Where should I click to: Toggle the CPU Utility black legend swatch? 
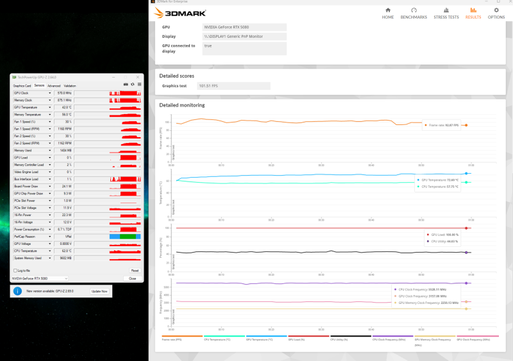tap(351, 336)
